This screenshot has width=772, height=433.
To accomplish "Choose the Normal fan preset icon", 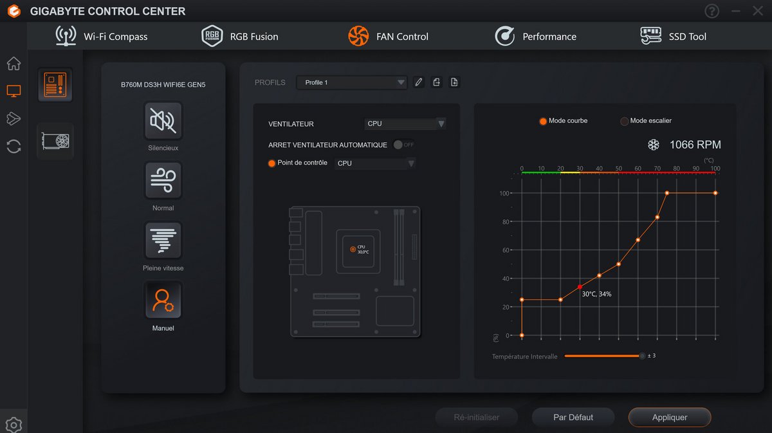I will coord(163,181).
